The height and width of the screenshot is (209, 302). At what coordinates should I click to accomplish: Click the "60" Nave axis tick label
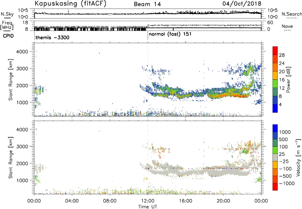coord(270,23)
